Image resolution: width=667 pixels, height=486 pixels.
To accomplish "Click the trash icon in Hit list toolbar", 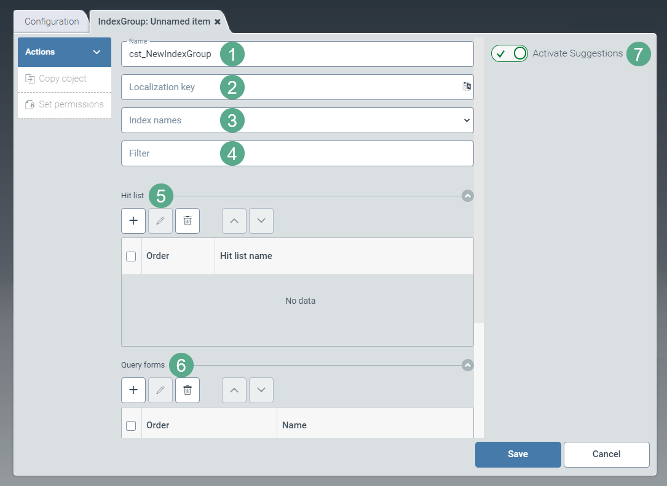I will coord(187,221).
